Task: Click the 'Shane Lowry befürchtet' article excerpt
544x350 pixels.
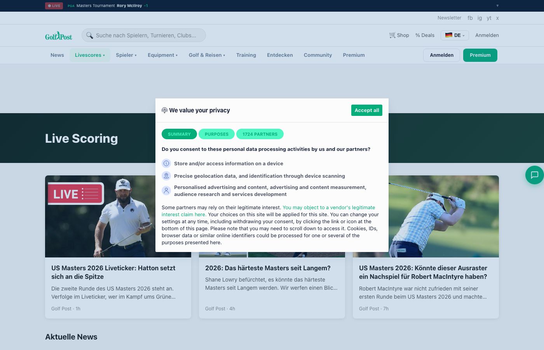Action: (x=271, y=284)
